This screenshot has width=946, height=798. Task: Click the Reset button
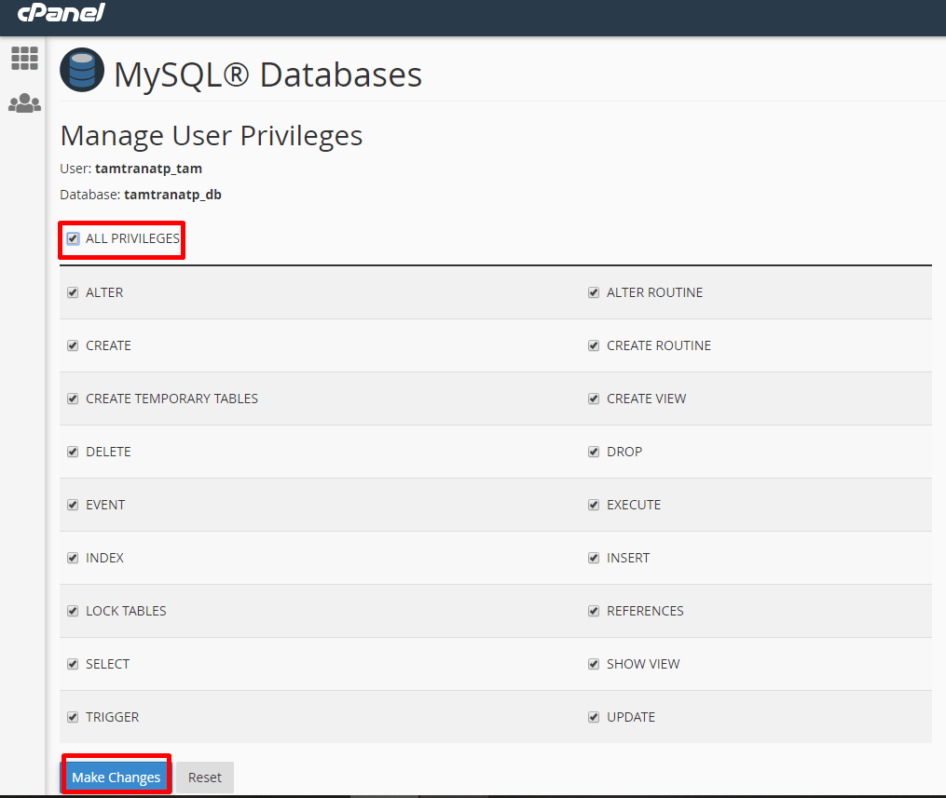(x=205, y=777)
